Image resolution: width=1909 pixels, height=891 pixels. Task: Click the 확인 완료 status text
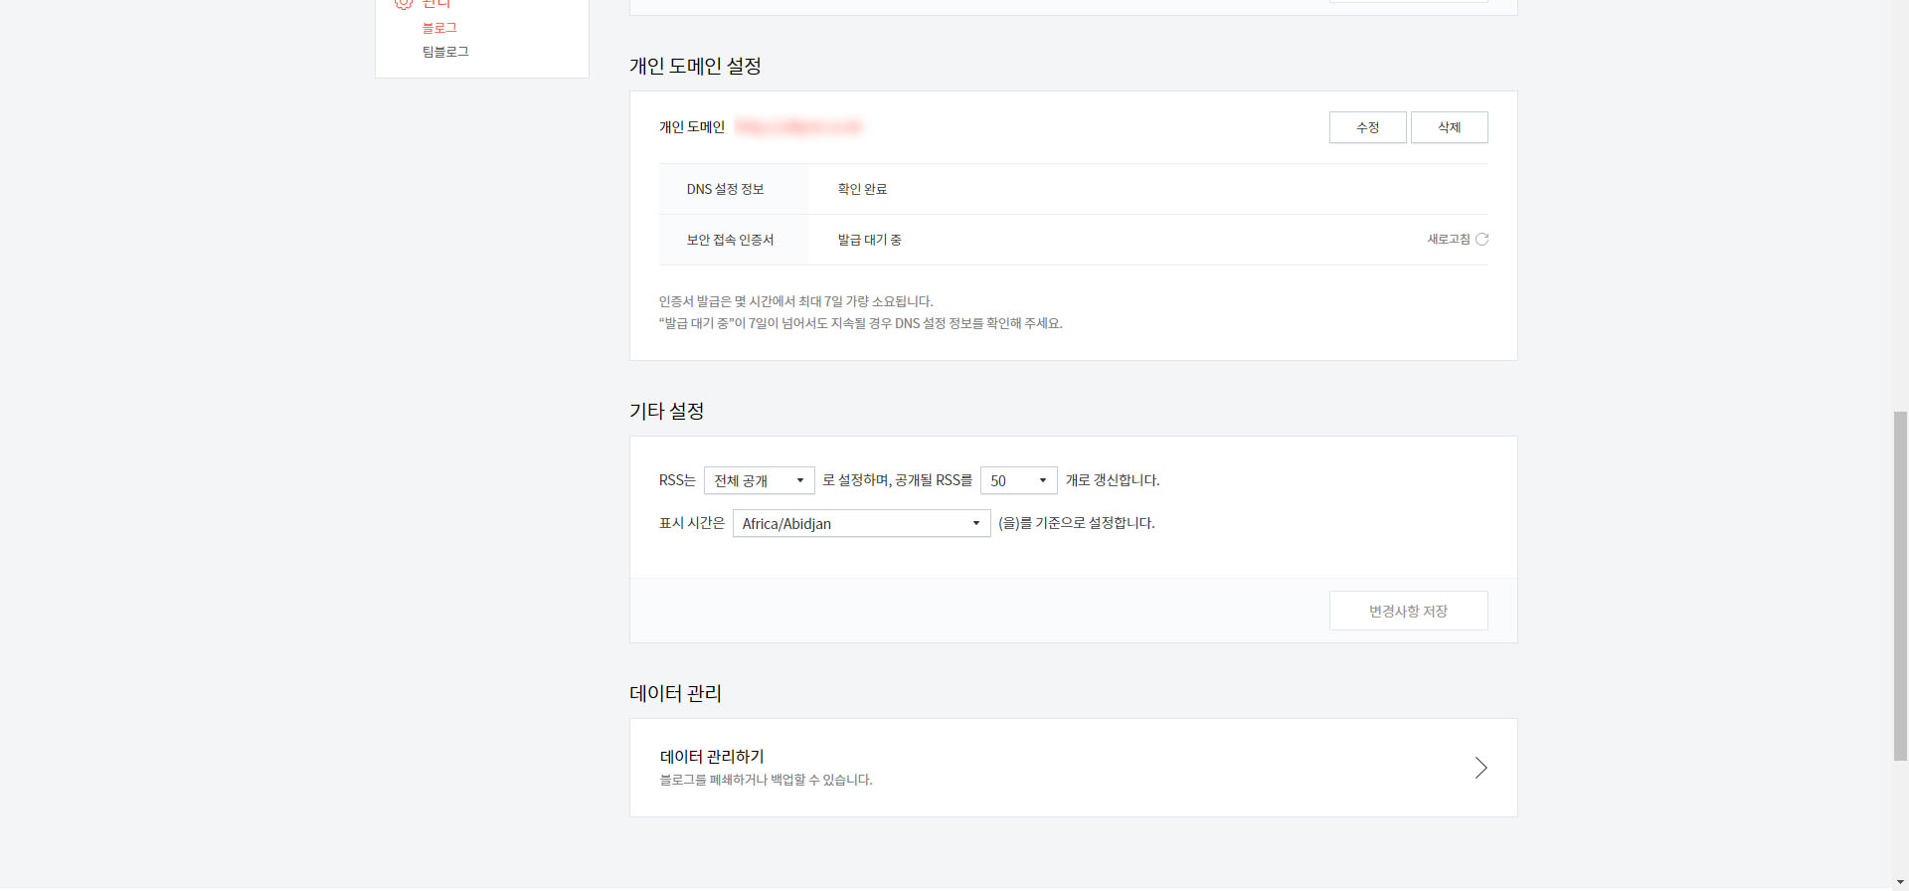click(862, 188)
